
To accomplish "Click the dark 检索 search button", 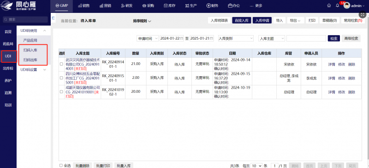I will [333, 39].
